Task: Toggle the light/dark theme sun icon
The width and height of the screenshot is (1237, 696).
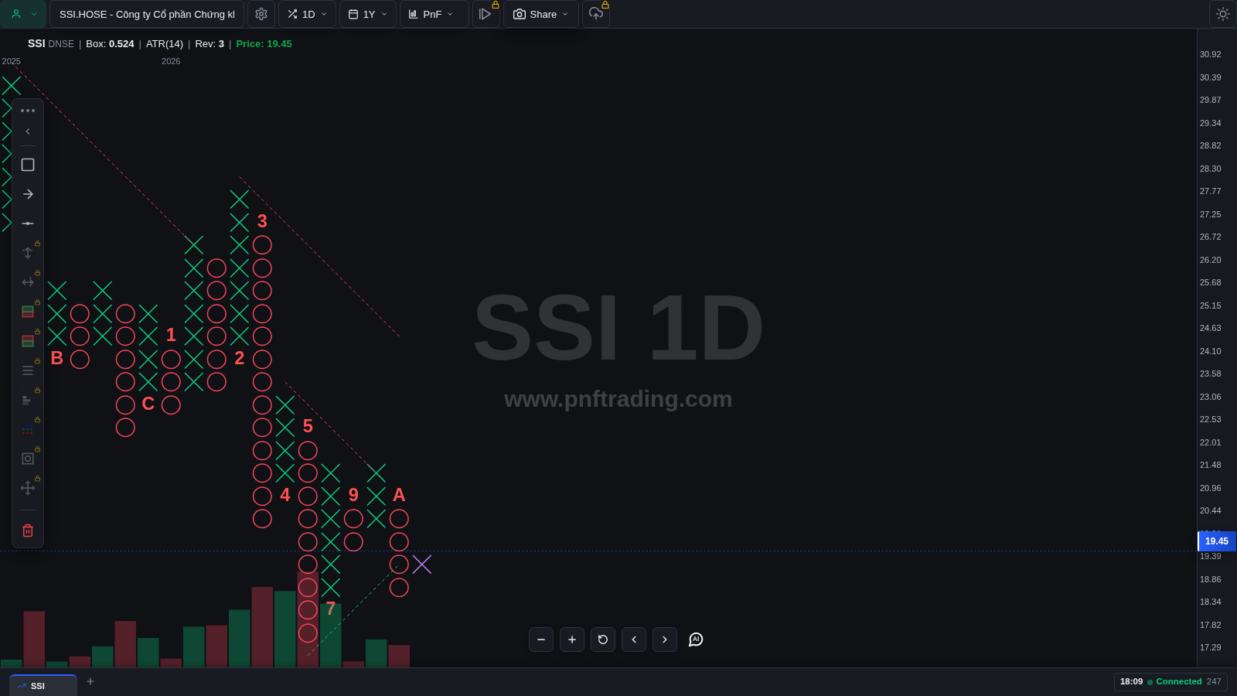Action: 1222,14
